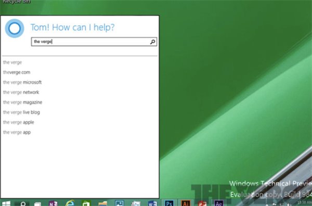Open the Windows Store taskbar icon
This screenshot has height=206, width=312.
click(x=86, y=203)
